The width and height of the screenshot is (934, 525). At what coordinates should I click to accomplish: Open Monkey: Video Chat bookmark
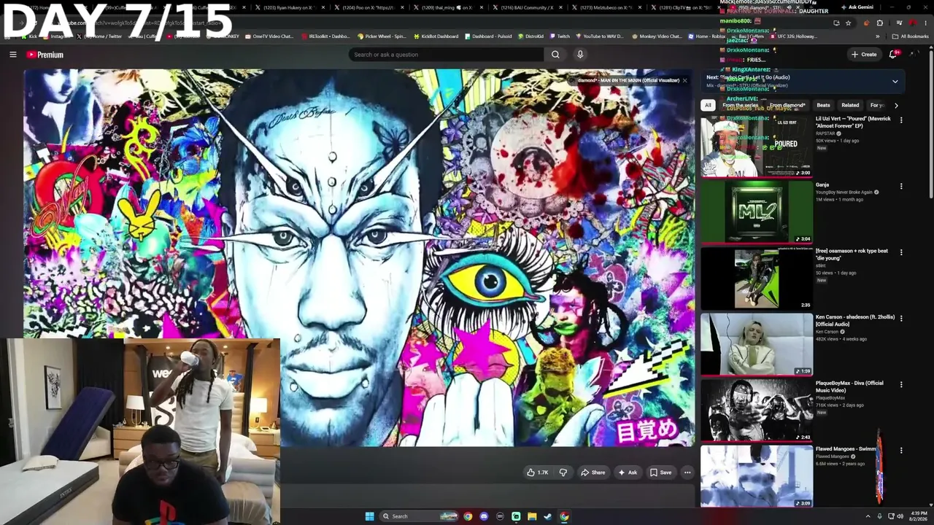[657, 36]
